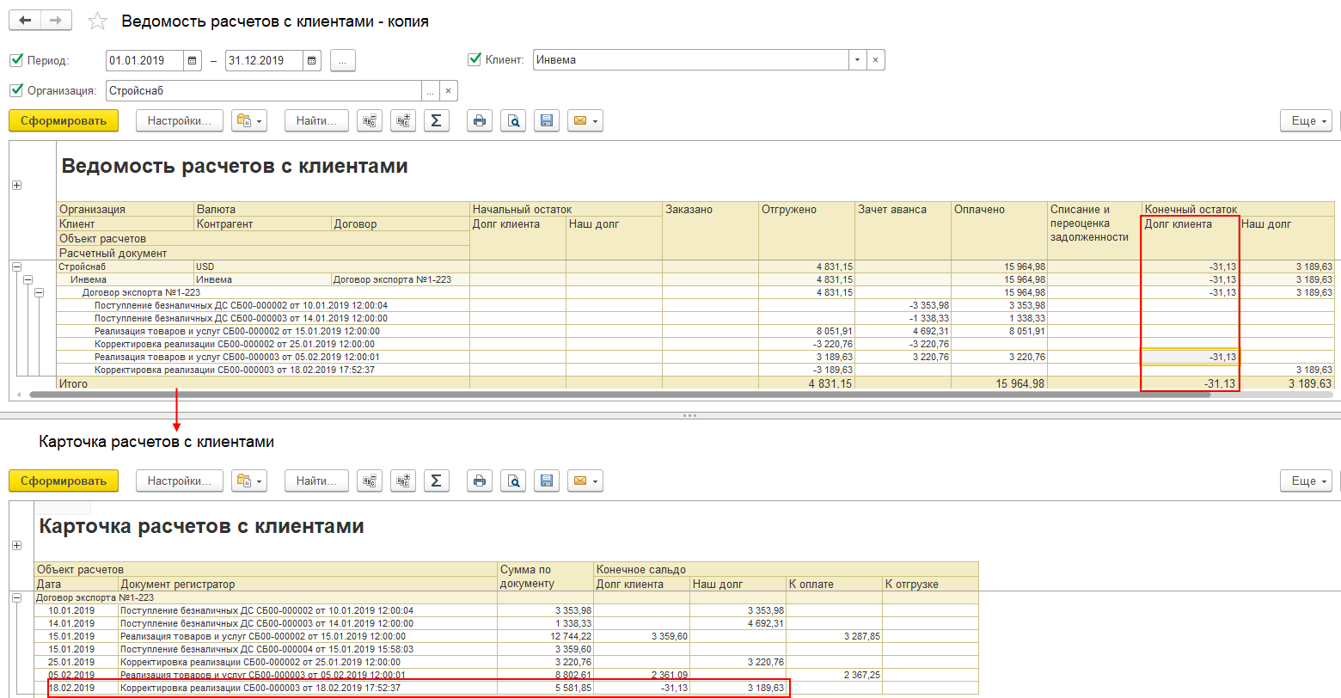
Task: Send Ведомость report by email icon
Action: [585, 121]
